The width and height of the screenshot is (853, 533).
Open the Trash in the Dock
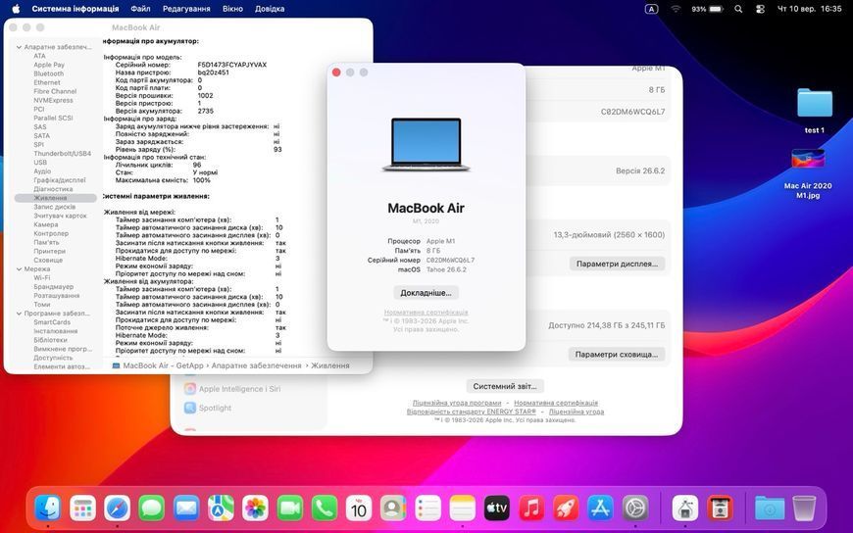pos(804,509)
